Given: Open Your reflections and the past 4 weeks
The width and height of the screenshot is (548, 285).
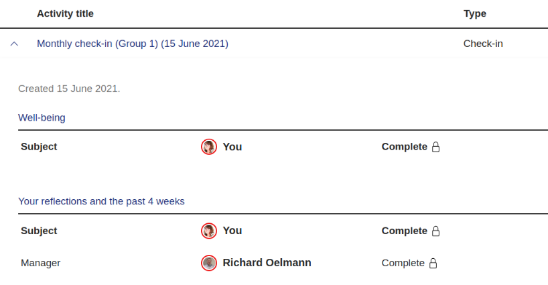Looking at the screenshot, I should [x=101, y=201].
